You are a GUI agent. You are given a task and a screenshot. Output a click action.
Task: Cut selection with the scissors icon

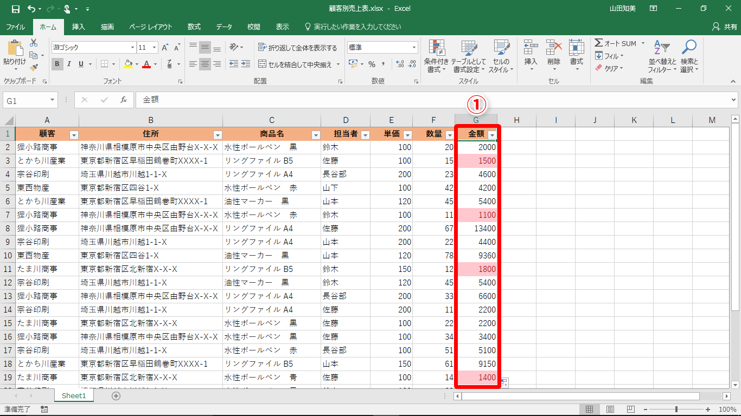click(34, 43)
